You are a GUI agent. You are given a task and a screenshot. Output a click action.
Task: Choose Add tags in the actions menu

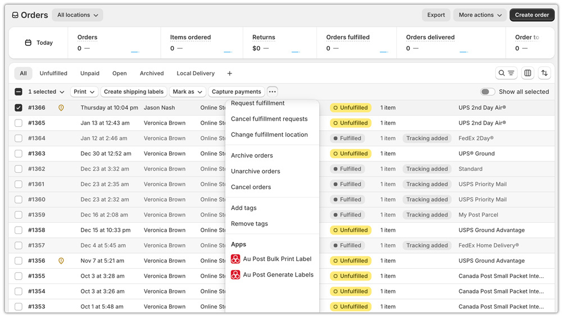click(x=244, y=208)
